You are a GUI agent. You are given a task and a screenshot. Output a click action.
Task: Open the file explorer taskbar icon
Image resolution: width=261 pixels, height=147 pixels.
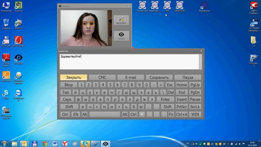pyautogui.click(x=15, y=144)
